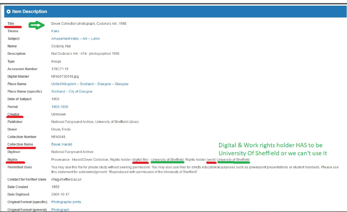Click the Accession Number label
The image size is (347, 212).
[23, 69]
